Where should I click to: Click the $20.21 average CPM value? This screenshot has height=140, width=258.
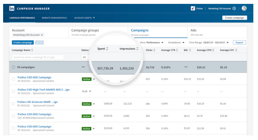[x=201, y=67]
